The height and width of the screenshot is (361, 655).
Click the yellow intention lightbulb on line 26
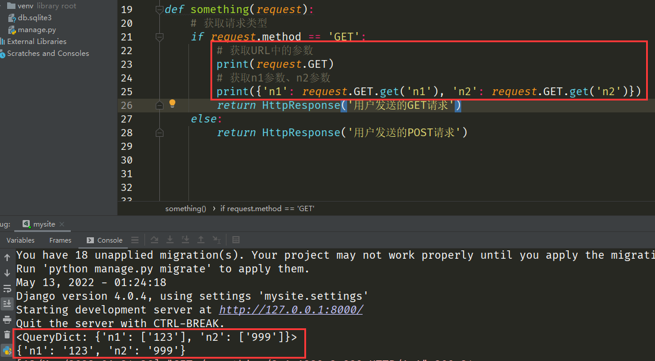pos(172,103)
